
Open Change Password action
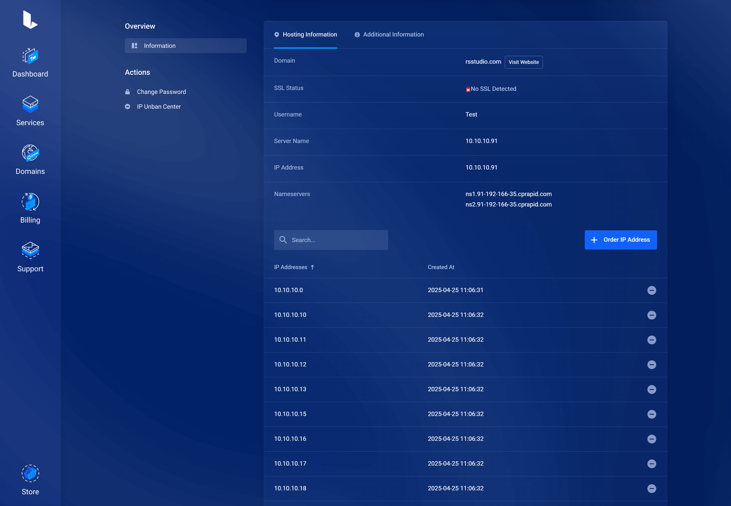coord(161,92)
